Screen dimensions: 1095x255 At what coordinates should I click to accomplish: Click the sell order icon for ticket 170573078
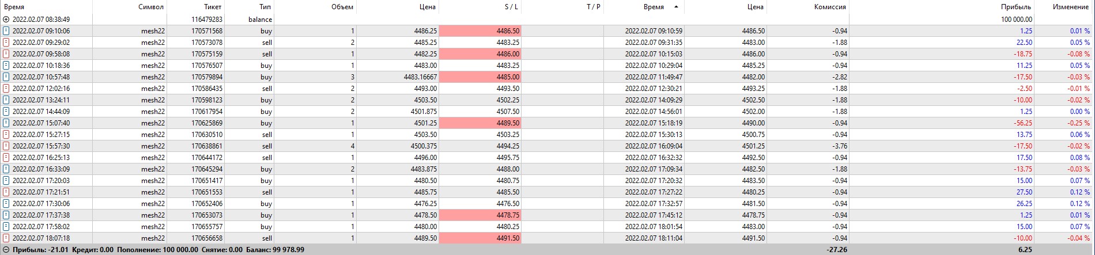click(6, 43)
